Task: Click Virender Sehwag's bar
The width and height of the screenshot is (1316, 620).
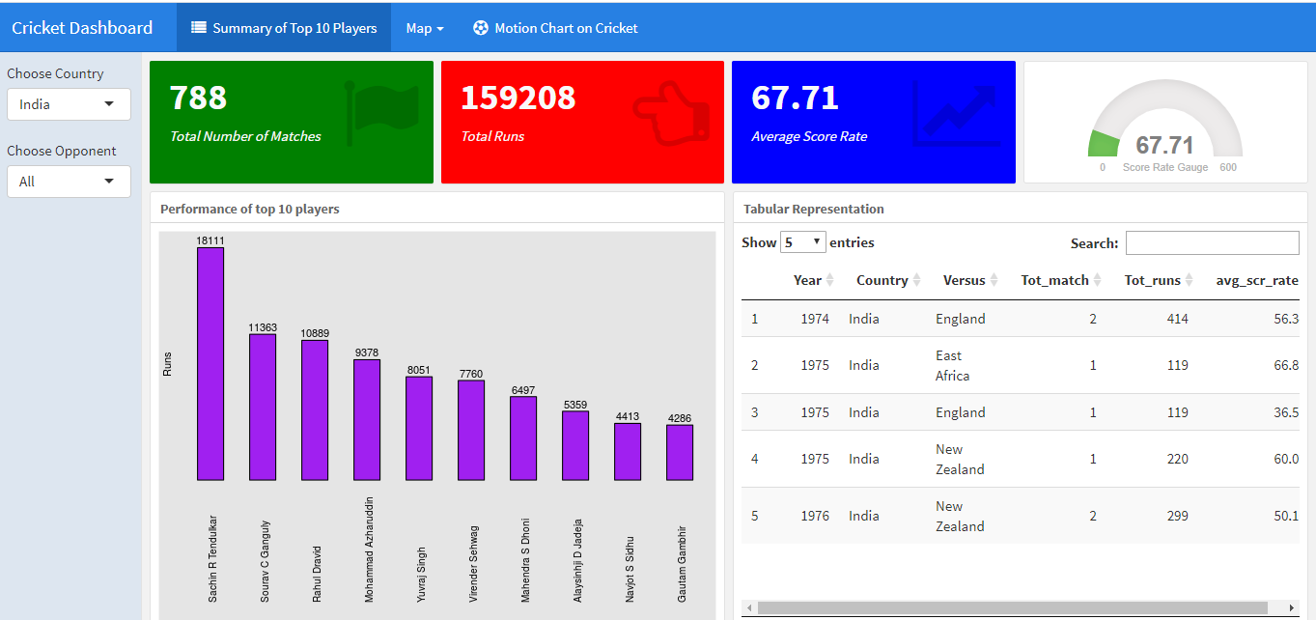Action: click(471, 431)
